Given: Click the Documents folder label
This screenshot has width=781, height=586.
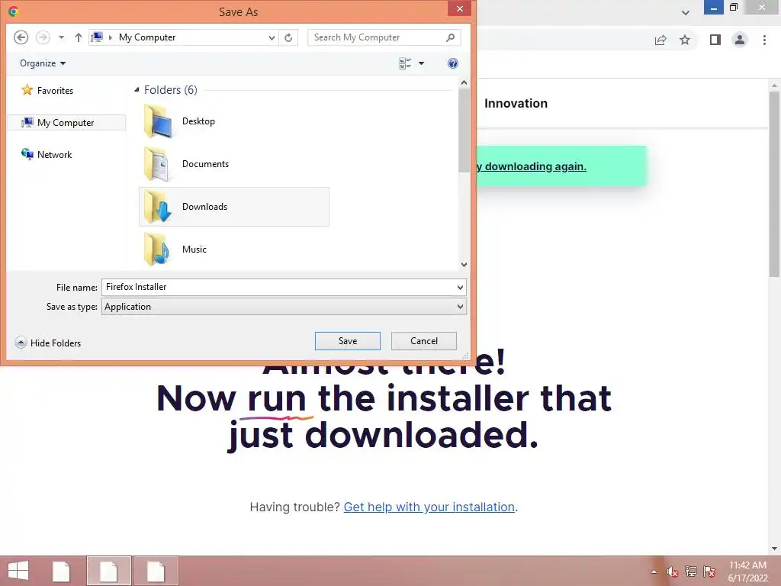Looking at the screenshot, I should (206, 164).
